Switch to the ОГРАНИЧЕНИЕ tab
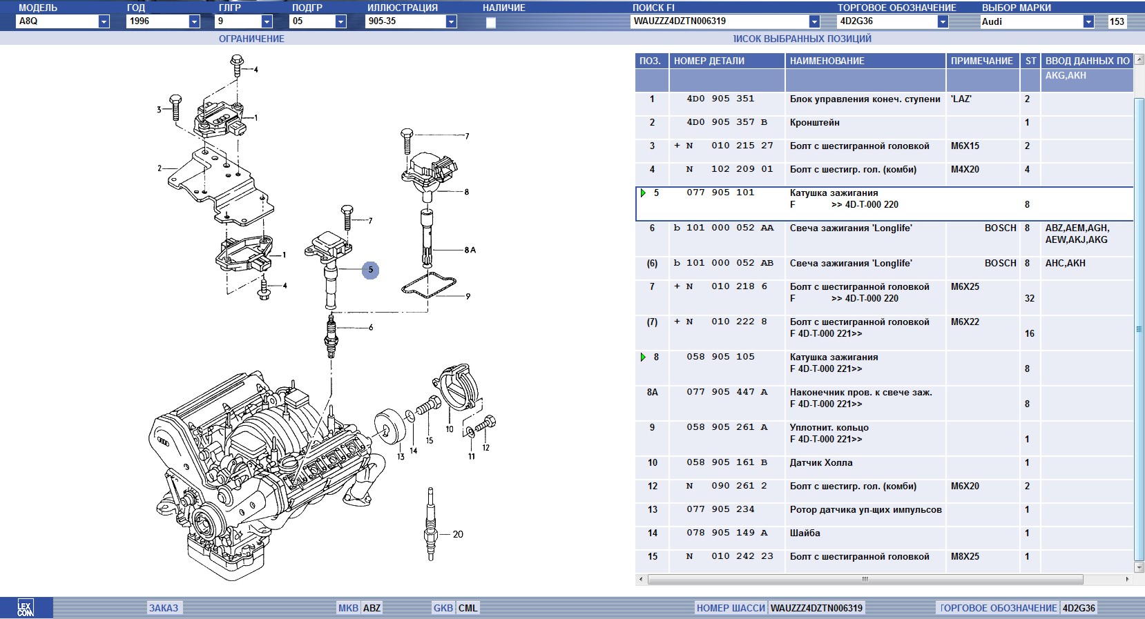Screen dimensions: 1145x619 pos(251,39)
